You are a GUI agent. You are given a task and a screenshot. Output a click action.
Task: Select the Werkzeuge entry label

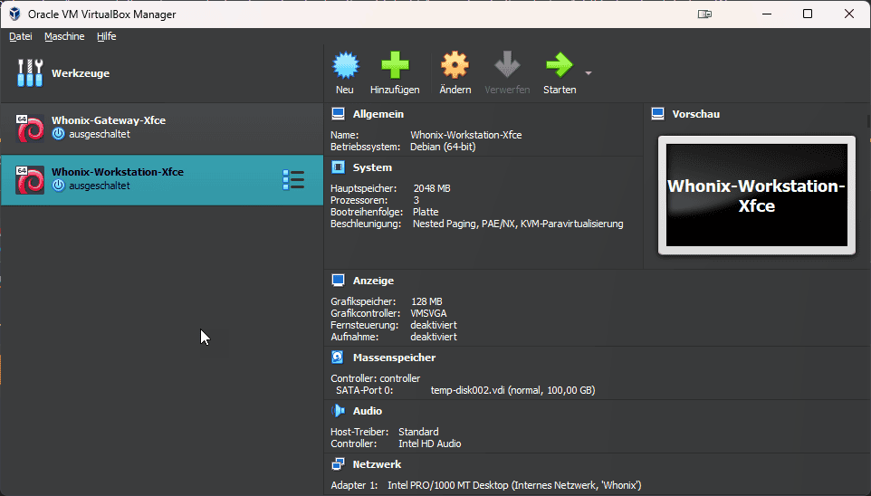[x=81, y=73]
